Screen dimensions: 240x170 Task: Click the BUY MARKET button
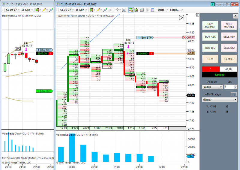210,25
